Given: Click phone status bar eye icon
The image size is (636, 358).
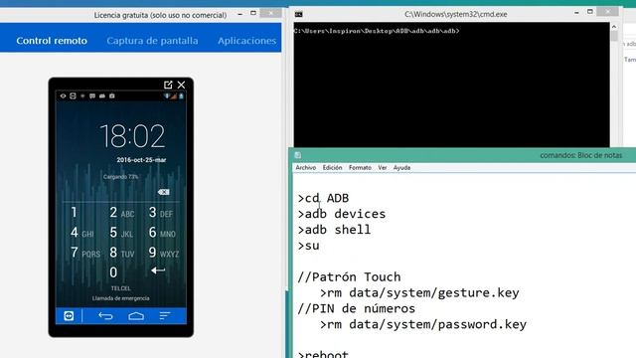Looking at the screenshot, I should click(63, 96).
